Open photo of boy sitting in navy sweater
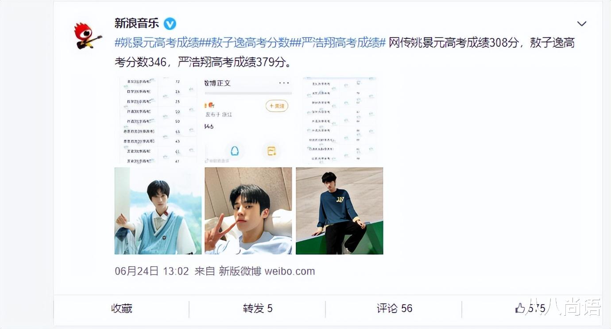Image resolution: width=611 pixels, height=329 pixels. tap(340, 211)
